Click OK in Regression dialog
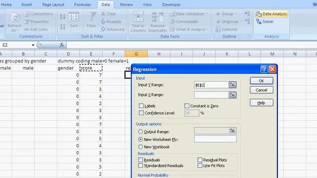This screenshot has width=317, height=178. point(262,81)
